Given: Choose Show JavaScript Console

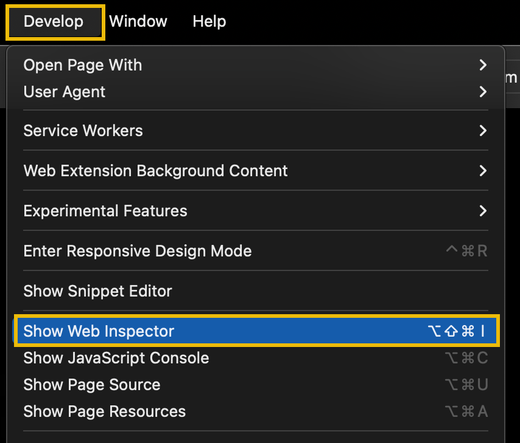Looking at the screenshot, I should tap(116, 359).
